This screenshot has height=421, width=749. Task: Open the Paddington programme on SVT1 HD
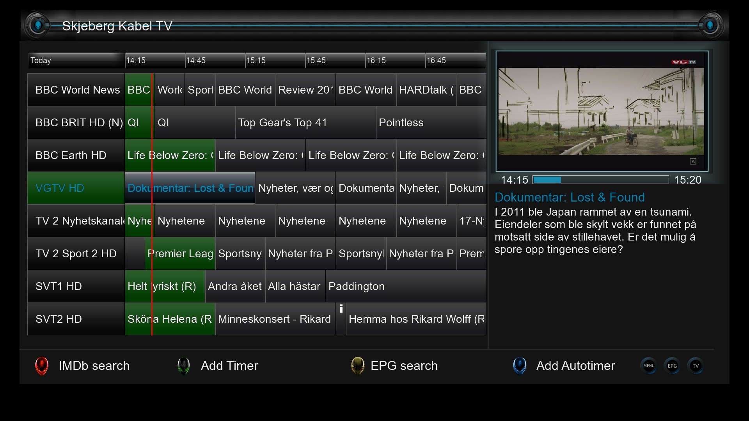(x=406, y=286)
